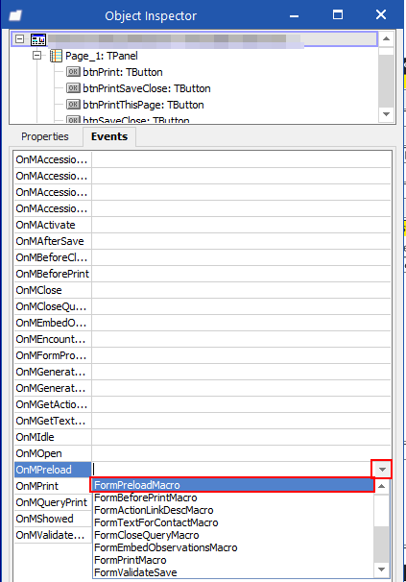Screen dimensions: 406x582
Task: Click the btnPrintThisPage OK icon
Action: pyautogui.click(x=73, y=105)
